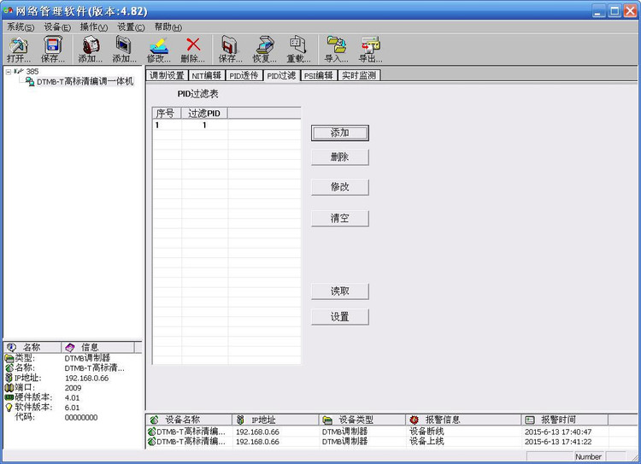
Task: Click the 重载 (Reload) toolbar icon
Action: (x=298, y=50)
